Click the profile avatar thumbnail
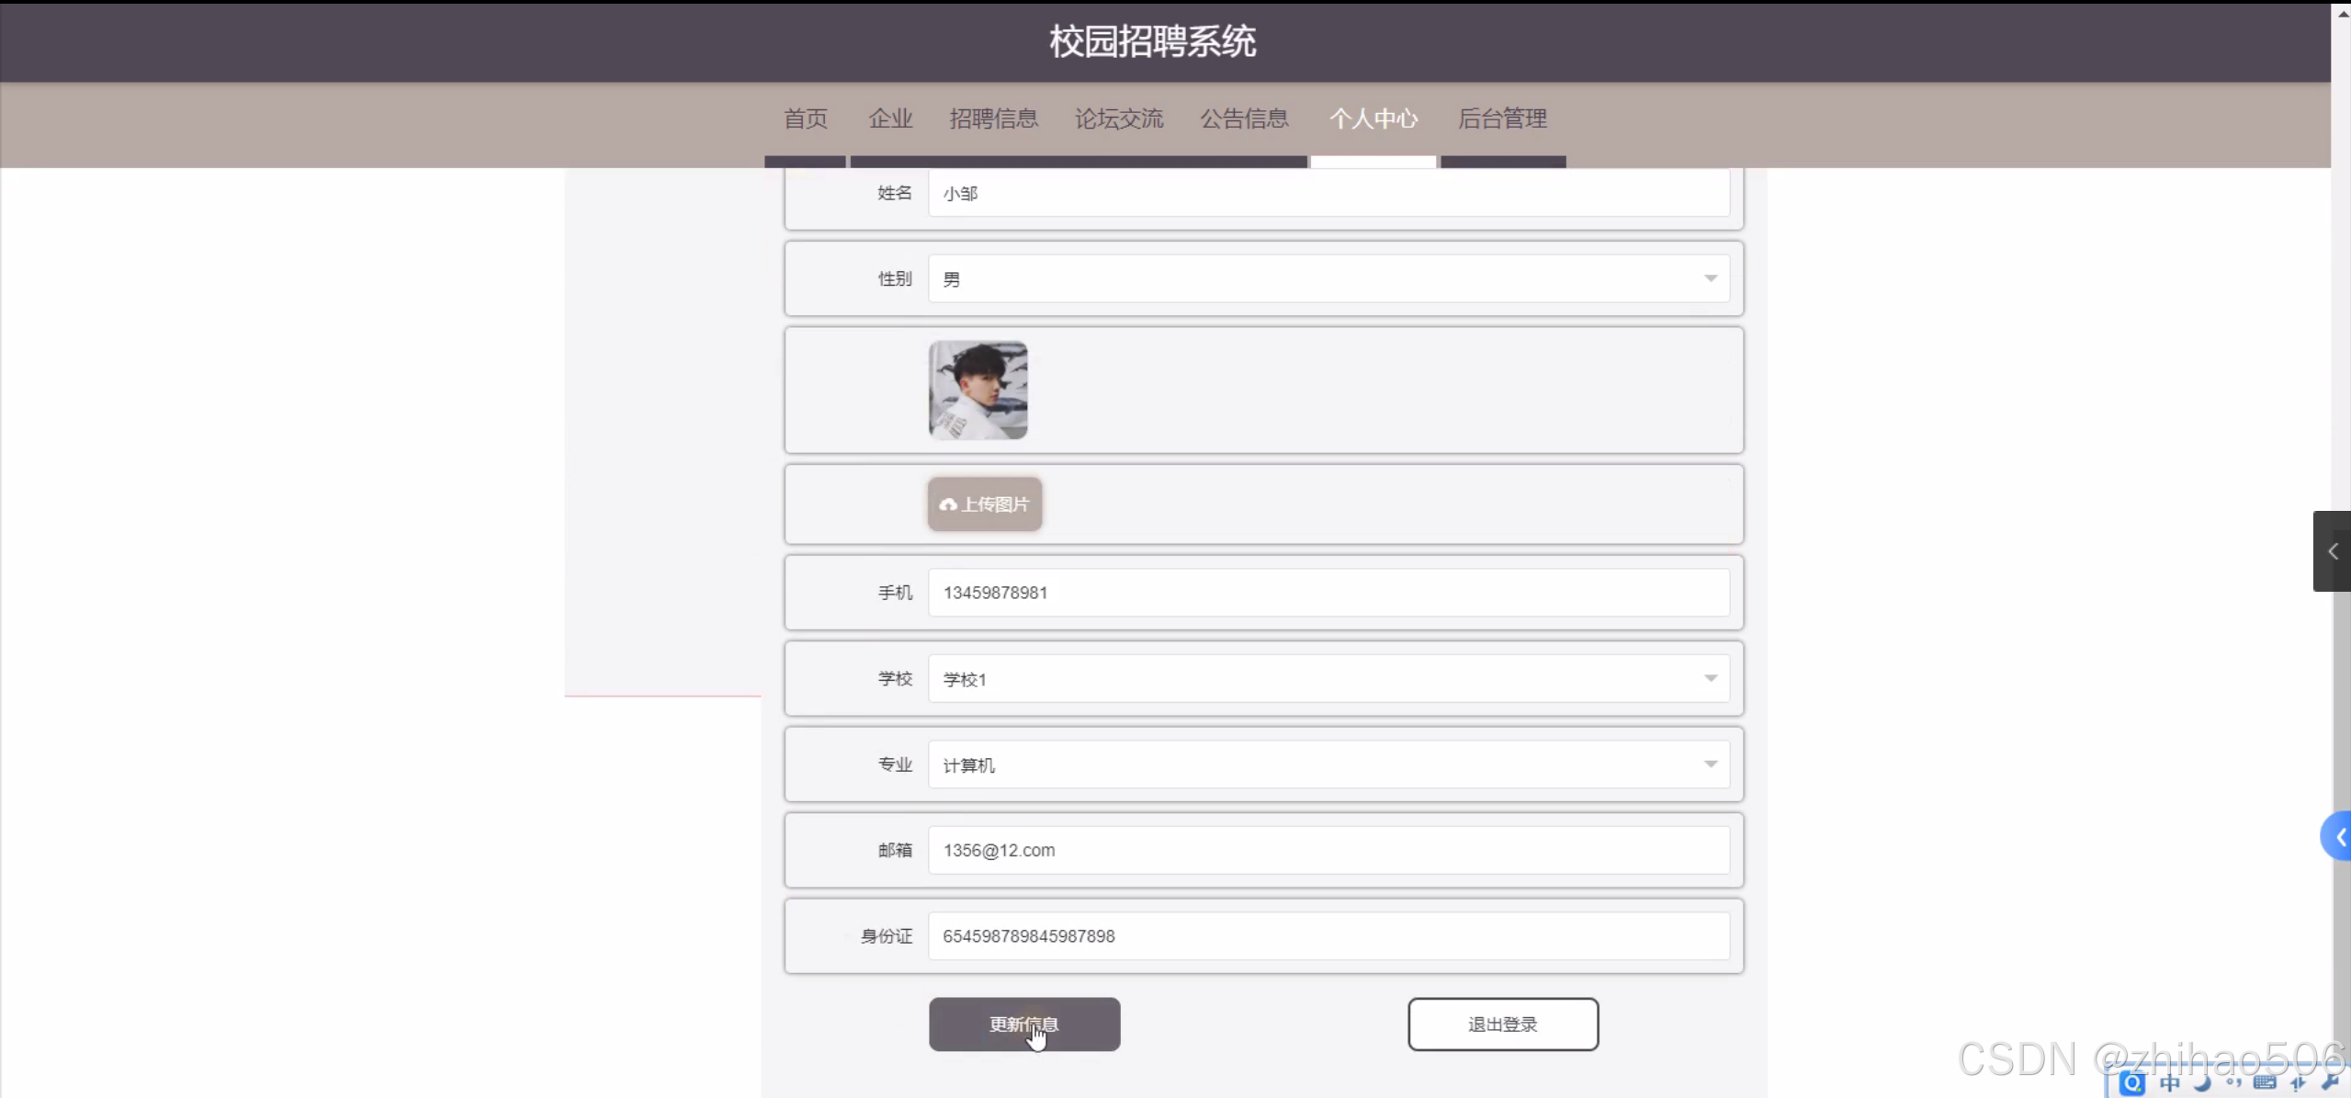Viewport: 2351px width, 1098px height. [x=978, y=390]
